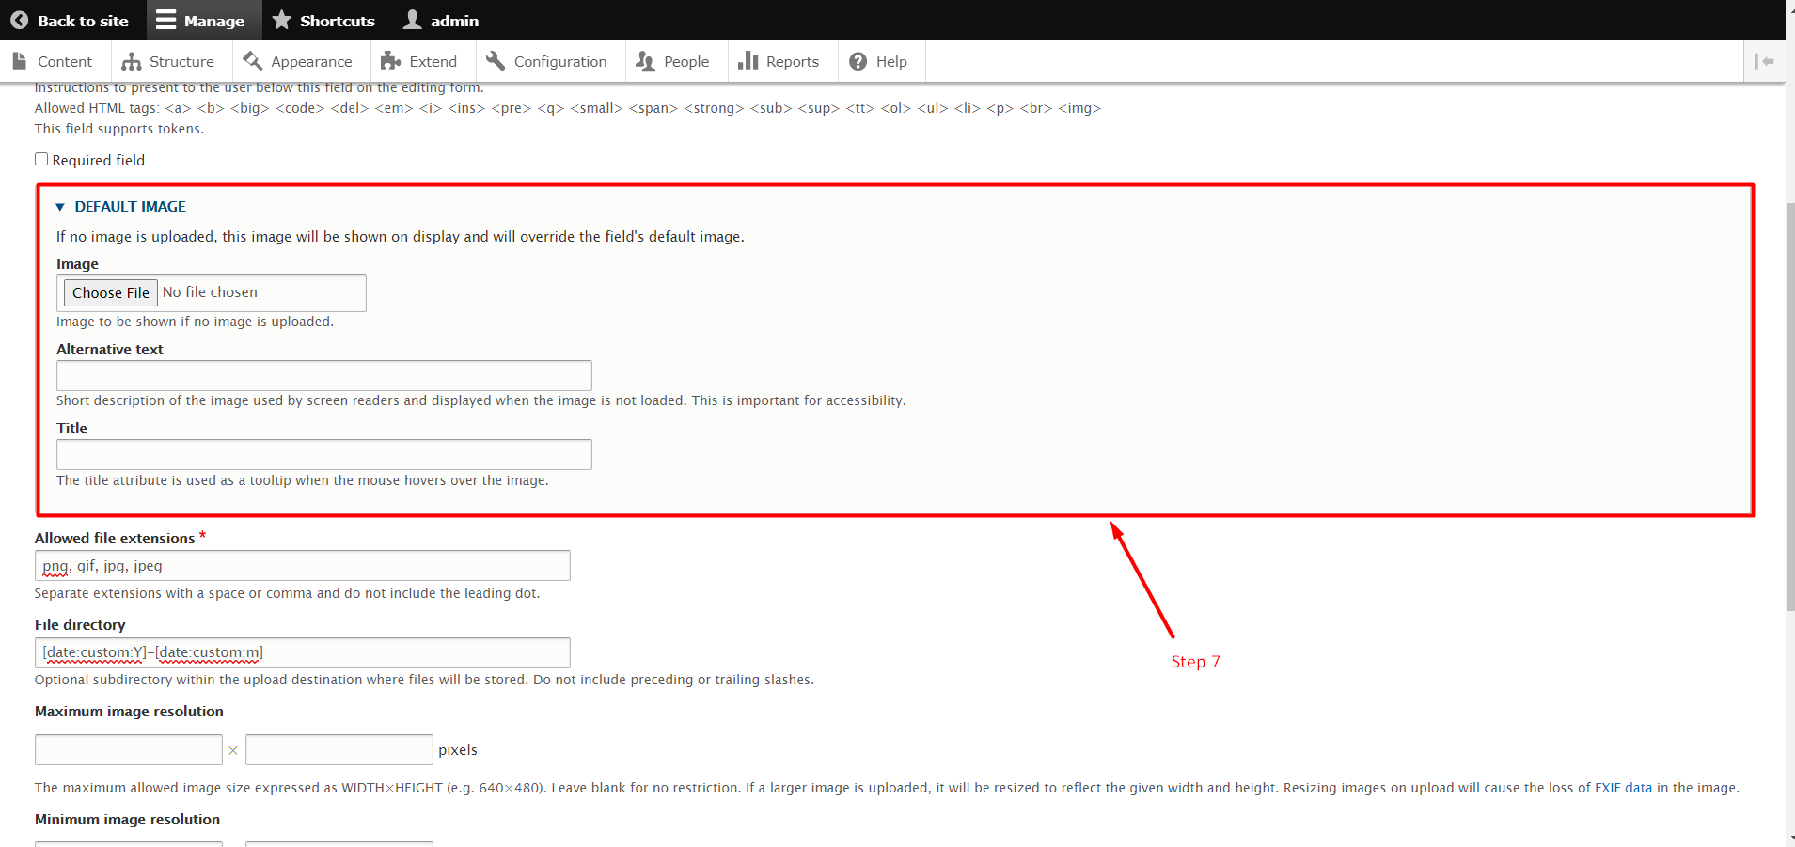
Task: Click the Maximum image resolution label
Action: [129, 711]
